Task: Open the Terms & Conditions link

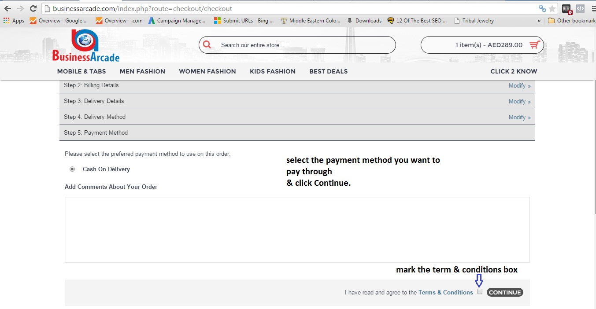Action: point(446,293)
